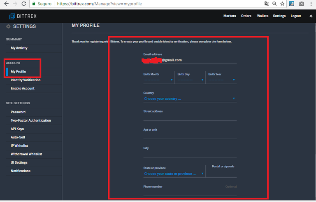Click the browser back arrow
The height and width of the screenshot is (202, 316).
click(x=6, y=4)
